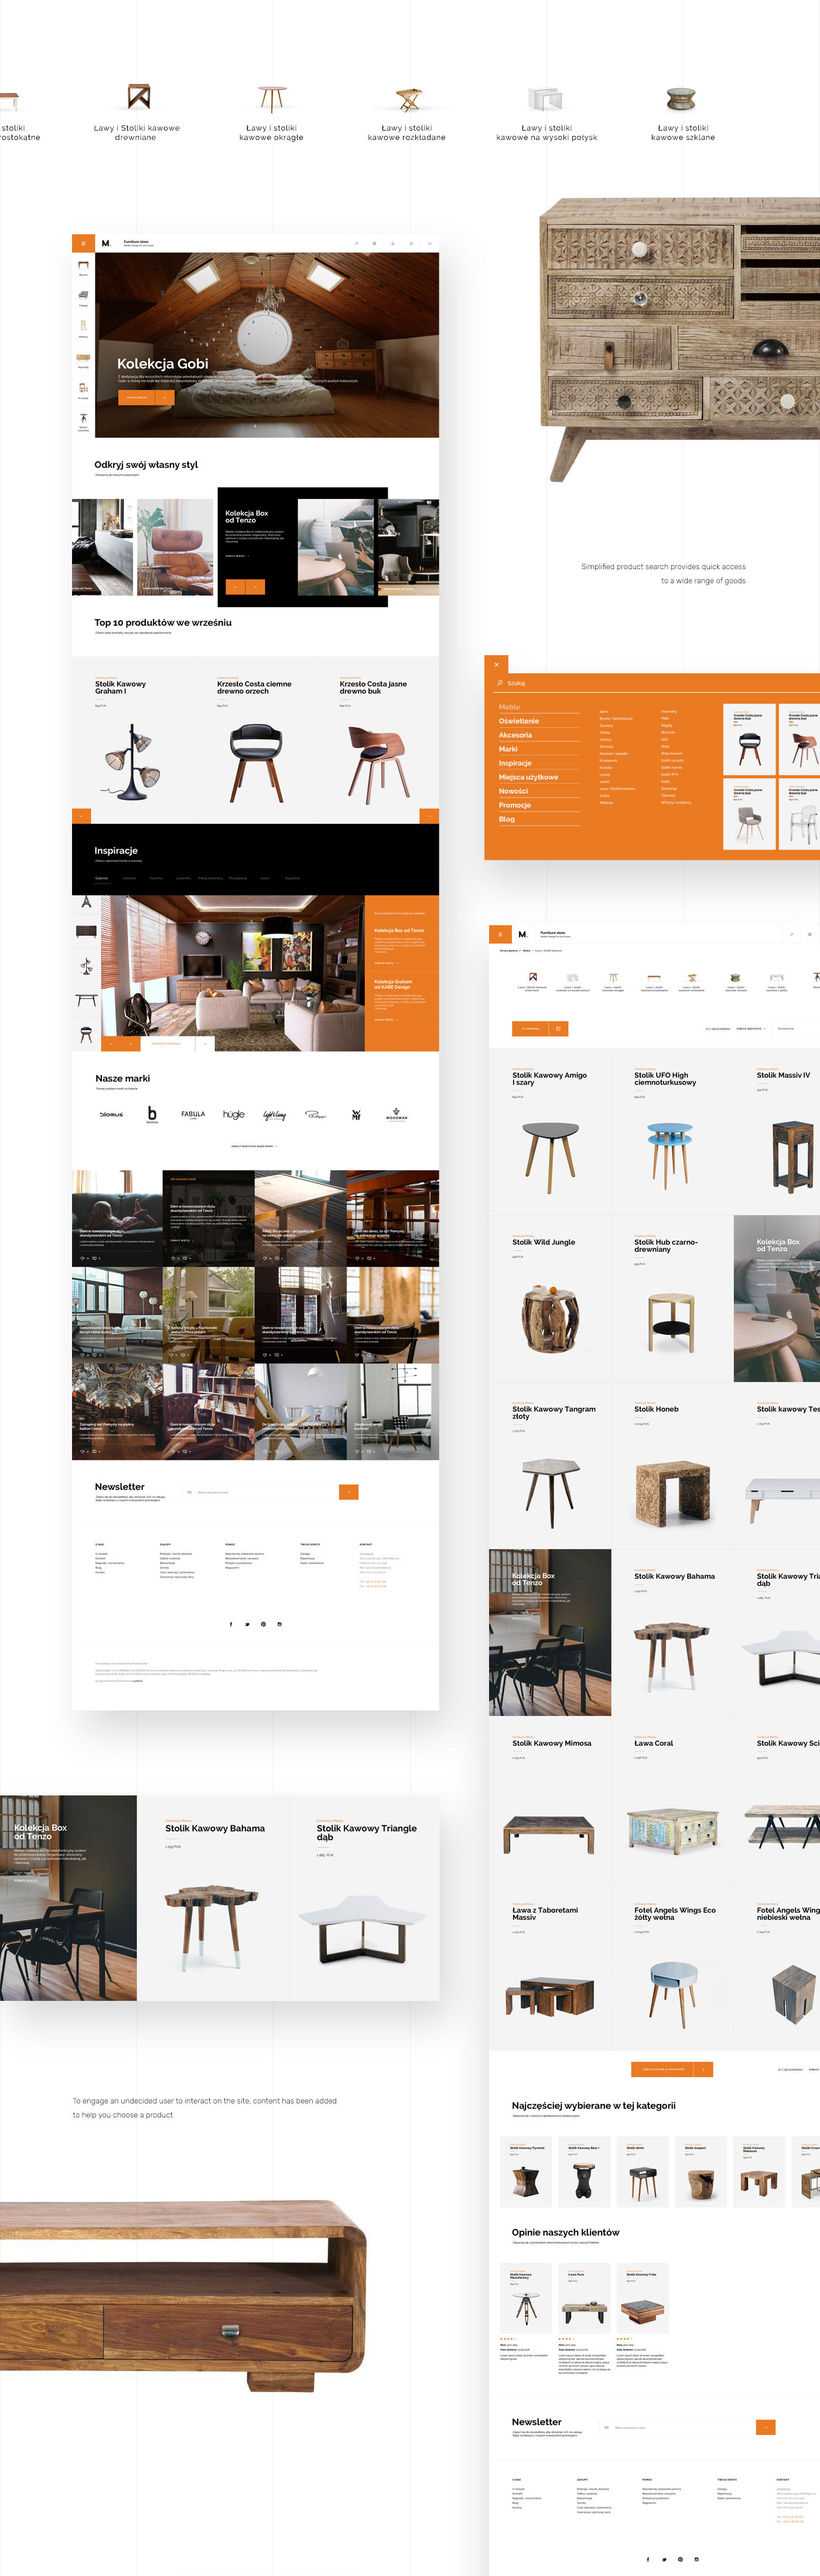Click the Facebook icon in homepage footer
This screenshot has width=820, height=2576.
(x=231, y=1624)
